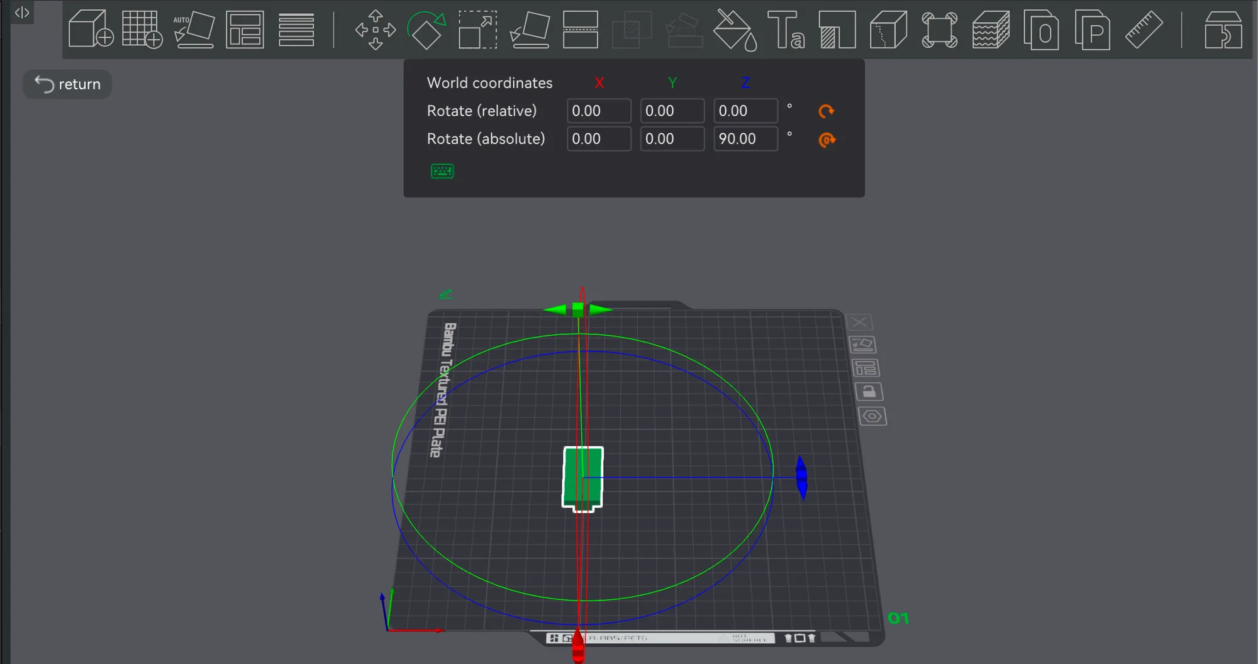Switch to Assembly view icon
This screenshot has height=664, width=1258.
1223,30
